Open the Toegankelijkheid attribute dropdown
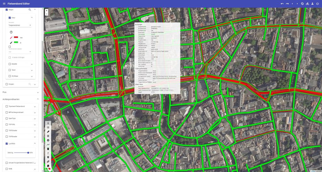The width and height of the screenshot is (322, 172). [x=20, y=25]
